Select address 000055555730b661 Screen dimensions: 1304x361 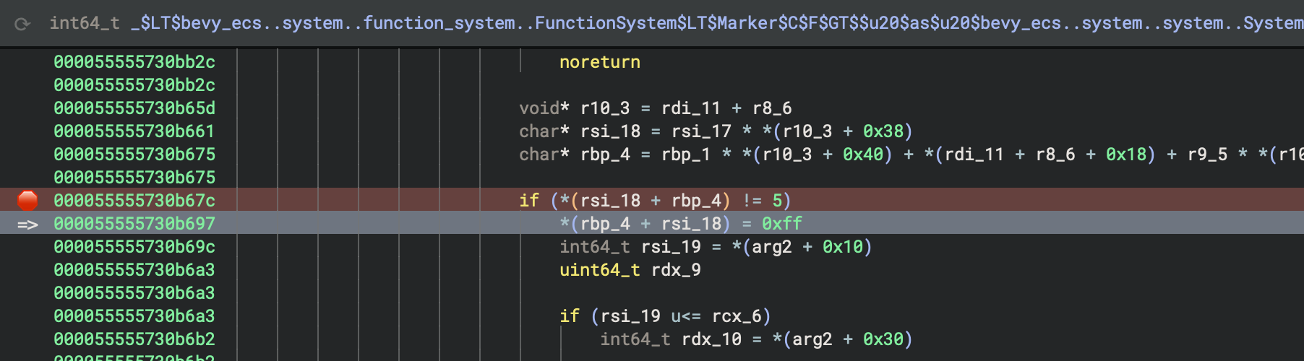pos(134,131)
